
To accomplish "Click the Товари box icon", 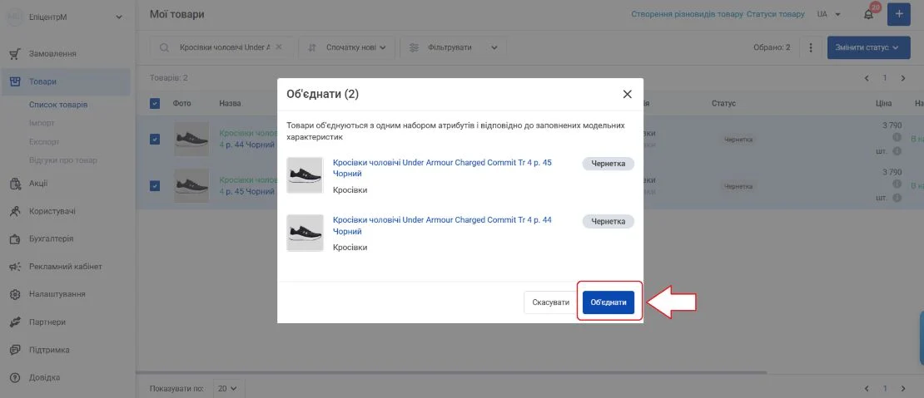I will click(15, 81).
